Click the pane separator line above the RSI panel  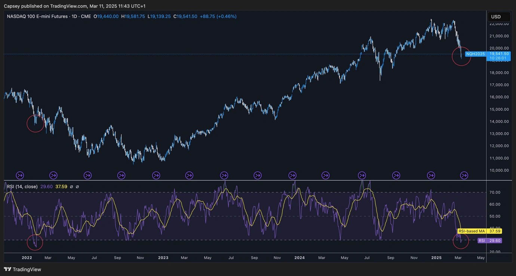(x=243, y=180)
